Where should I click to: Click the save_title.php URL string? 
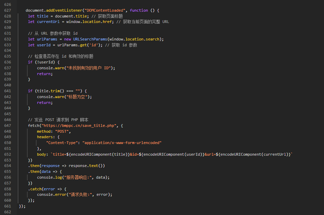pos(79,126)
